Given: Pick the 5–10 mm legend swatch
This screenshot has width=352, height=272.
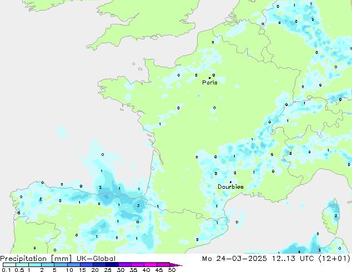Looking at the screenshot, I should (61, 265).
